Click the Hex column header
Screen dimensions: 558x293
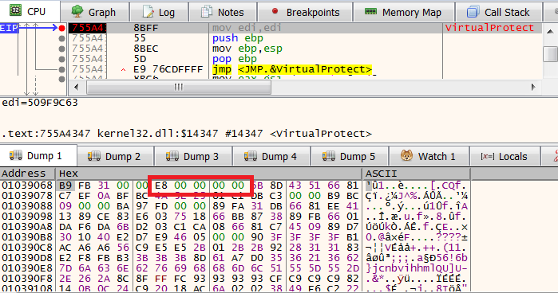208,174
